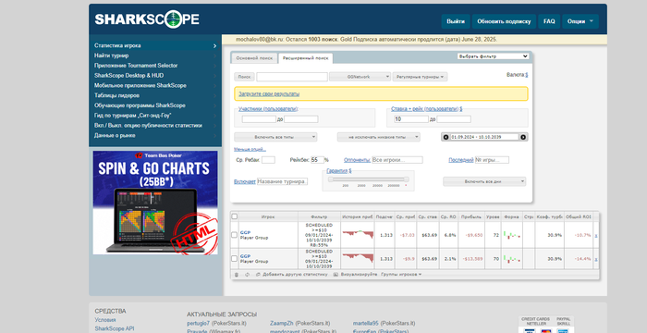Select the 'Расширенный поиск' tab
This screenshot has height=333, width=647.
point(305,58)
